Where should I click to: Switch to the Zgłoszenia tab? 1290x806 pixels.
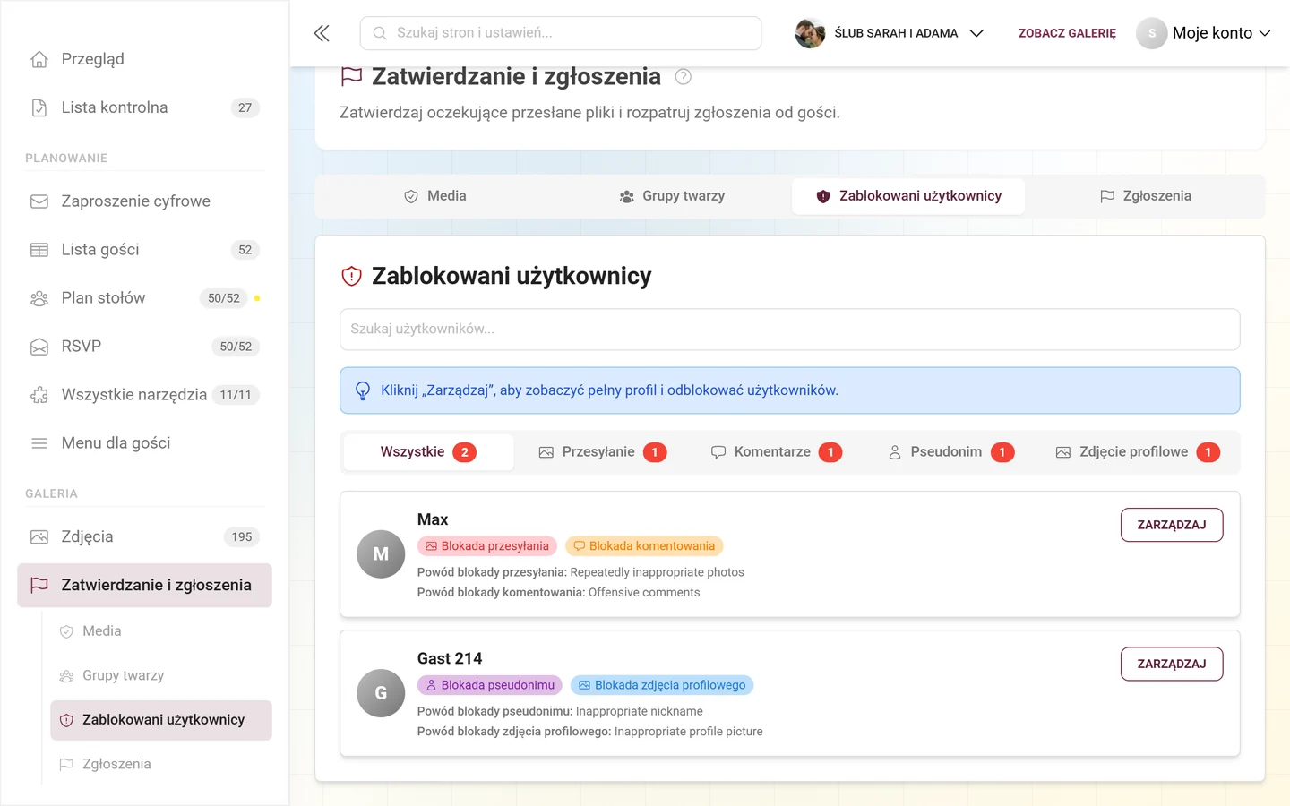1145,196
